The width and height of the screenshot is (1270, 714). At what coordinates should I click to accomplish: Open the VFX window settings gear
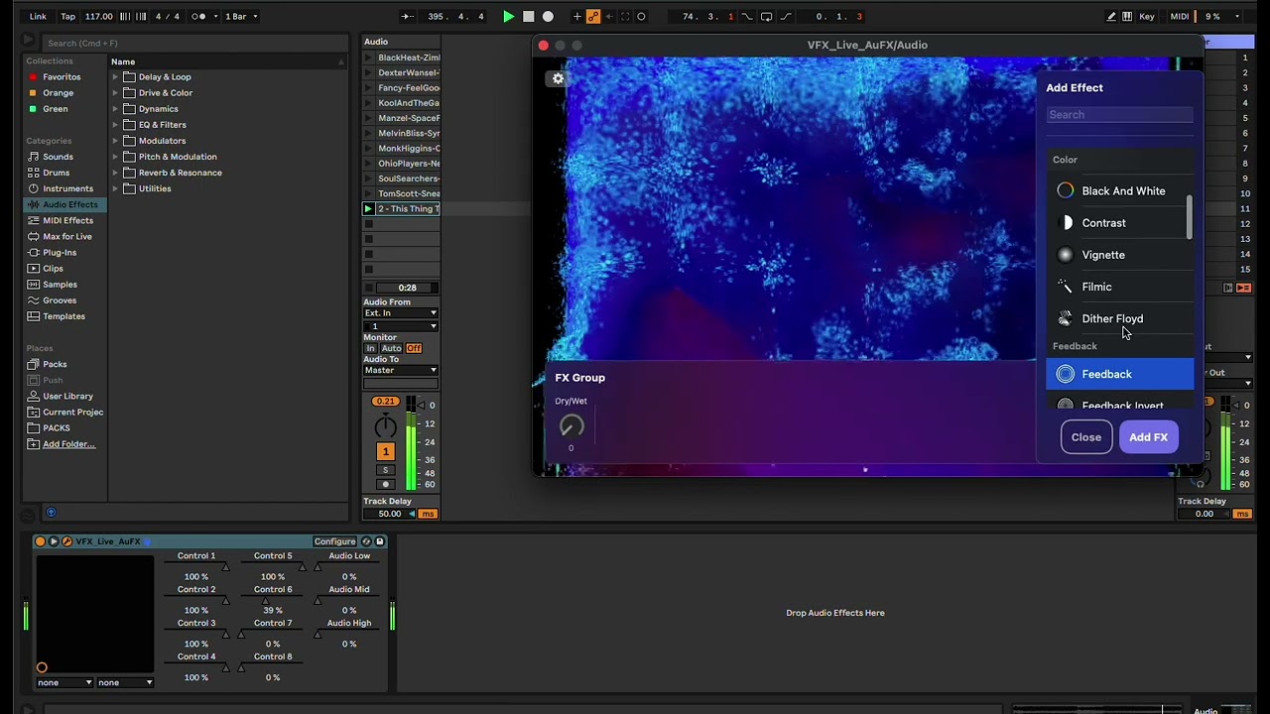coord(558,78)
